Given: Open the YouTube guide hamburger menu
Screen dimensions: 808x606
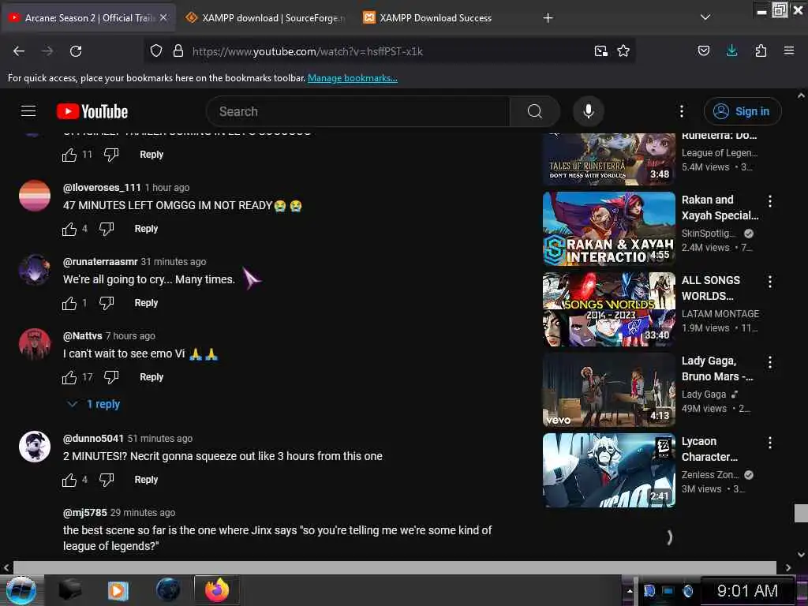Looking at the screenshot, I should pos(28,111).
